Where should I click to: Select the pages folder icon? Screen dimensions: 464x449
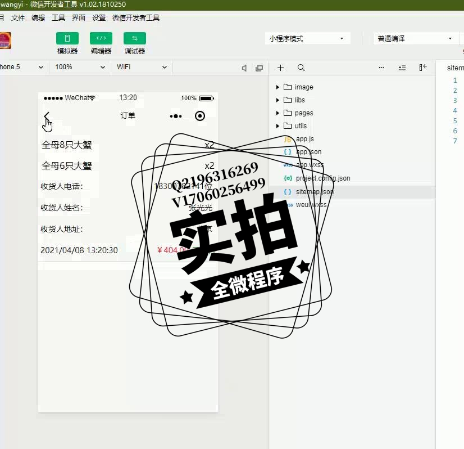coord(288,113)
